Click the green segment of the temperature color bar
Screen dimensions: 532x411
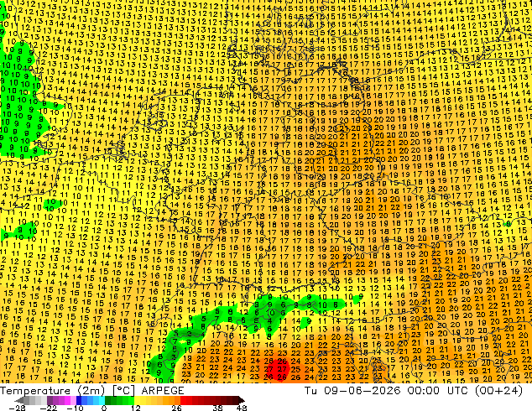[119, 400]
